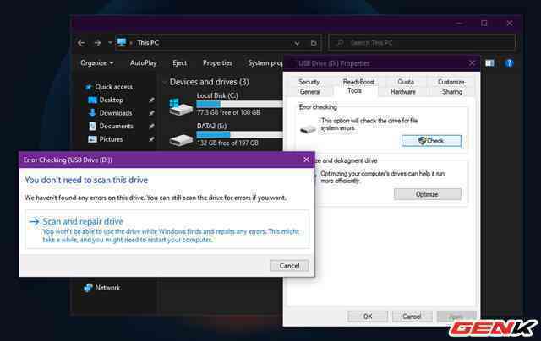Screen dimensions: 541x341
Task: Open Documents folder in the sidebar
Action: tap(116, 126)
